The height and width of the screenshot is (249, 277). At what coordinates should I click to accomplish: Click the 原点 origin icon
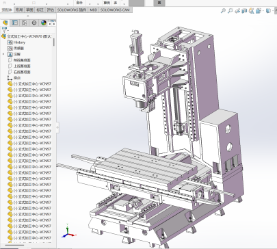tap(10, 78)
